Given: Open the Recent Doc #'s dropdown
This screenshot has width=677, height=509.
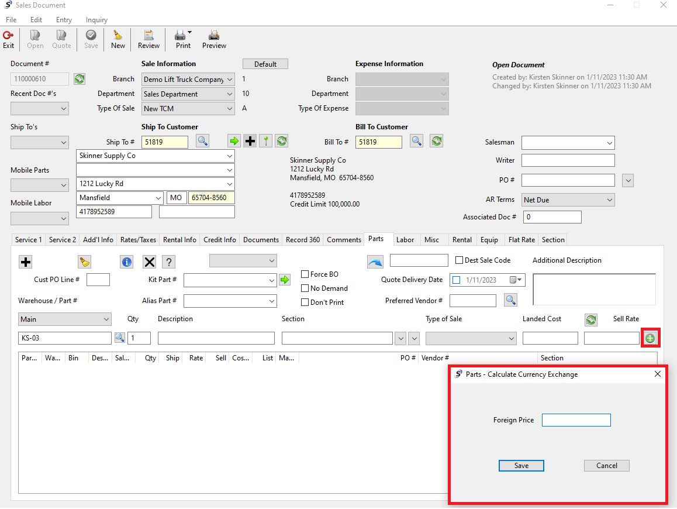Looking at the screenshot, I should point(40,108).
